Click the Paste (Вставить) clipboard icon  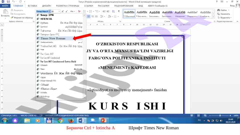pyautogui.click(x=5, y=12)
